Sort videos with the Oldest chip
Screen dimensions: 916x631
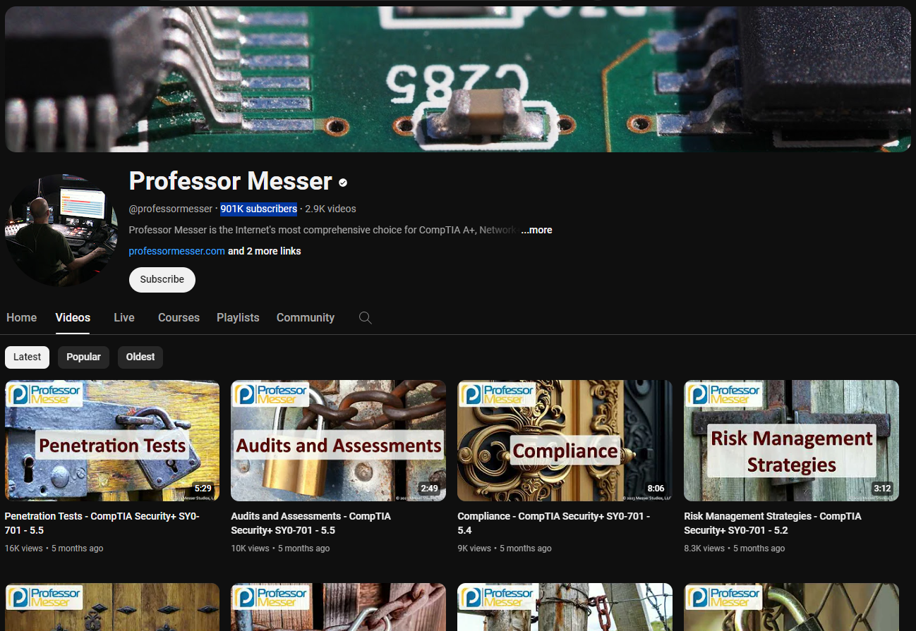pos(140,357)
